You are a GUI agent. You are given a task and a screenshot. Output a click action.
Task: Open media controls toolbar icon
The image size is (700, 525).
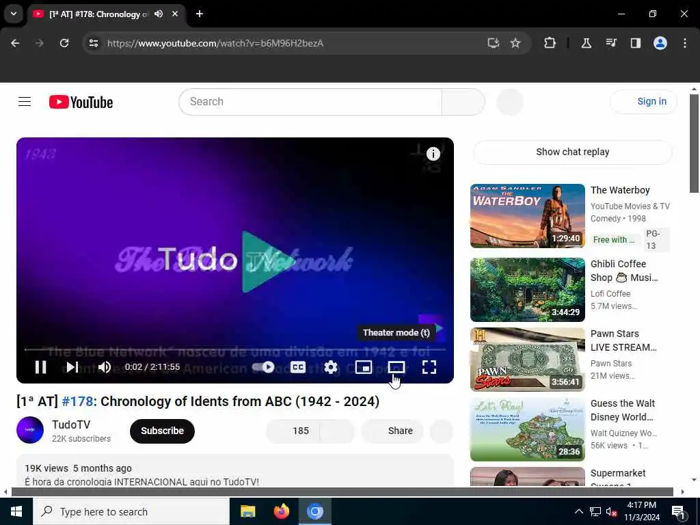(x=610, y=43)
